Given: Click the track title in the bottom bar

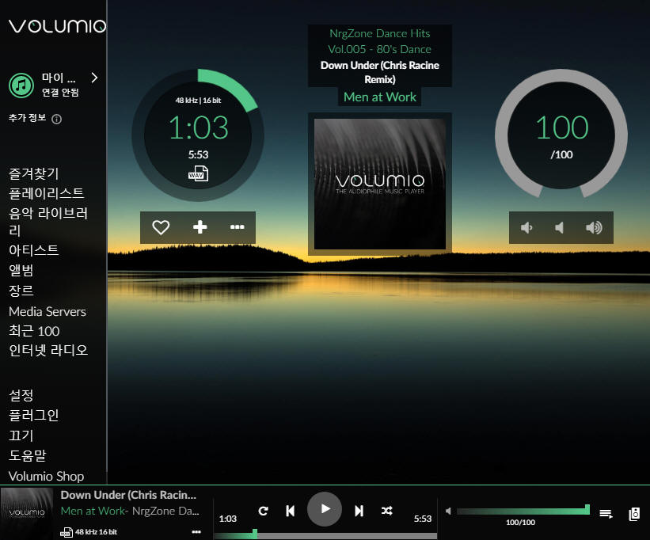Looking at the screenshot, I should click(x=128, y=495).
